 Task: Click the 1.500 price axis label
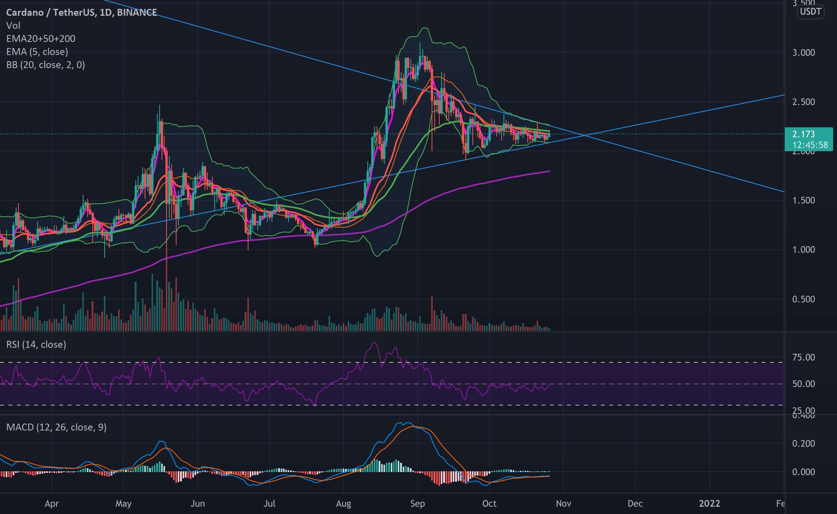pyautogui.click(x=804, y=200)
